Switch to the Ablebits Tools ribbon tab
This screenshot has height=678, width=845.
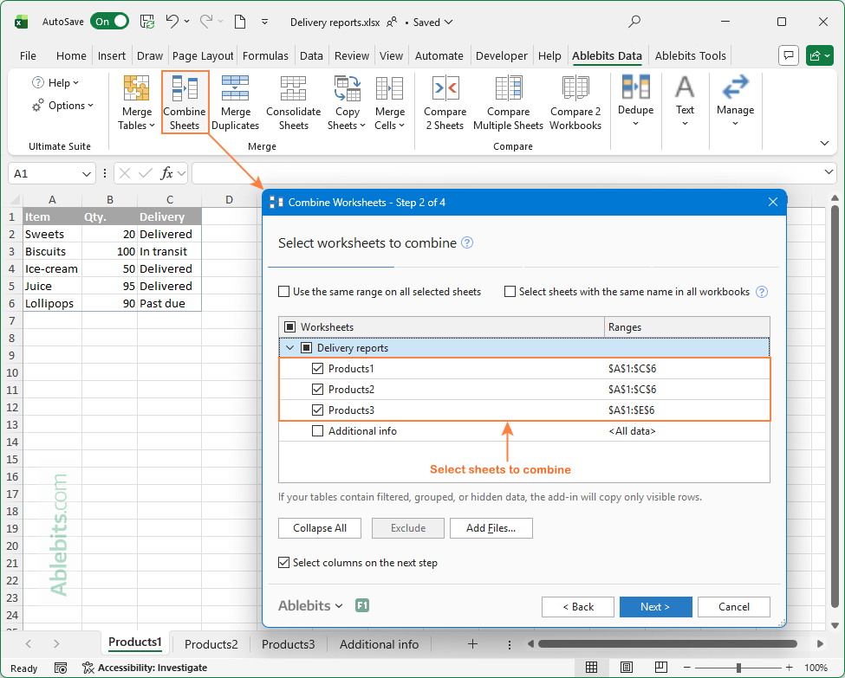point(690,55)
